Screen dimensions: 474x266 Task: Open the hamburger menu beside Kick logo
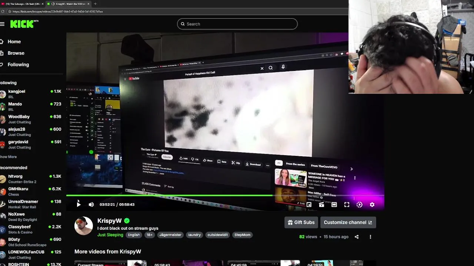(x=2, y=24)
